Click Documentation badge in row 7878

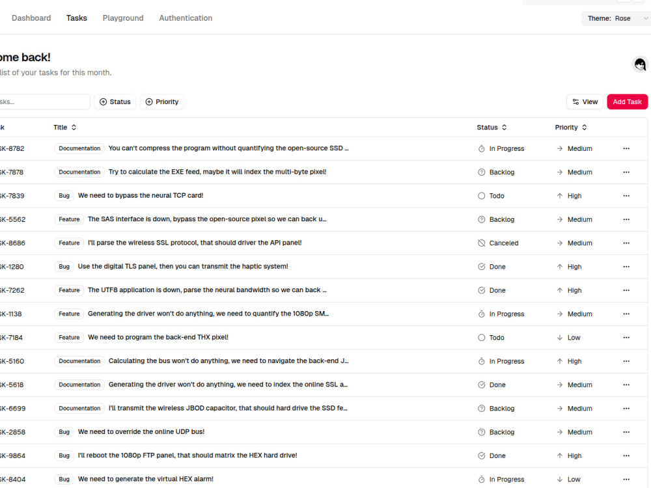tap(79, 172)
